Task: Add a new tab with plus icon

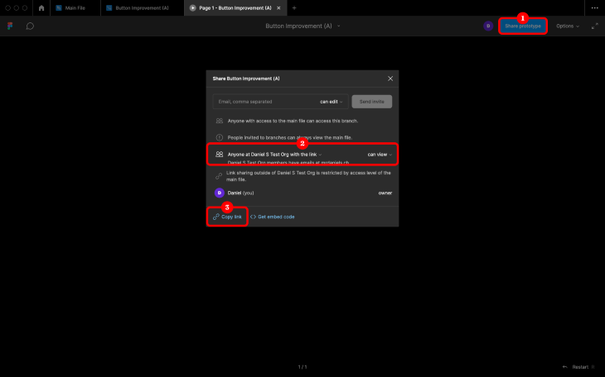Action: click(x=294, y=7)
